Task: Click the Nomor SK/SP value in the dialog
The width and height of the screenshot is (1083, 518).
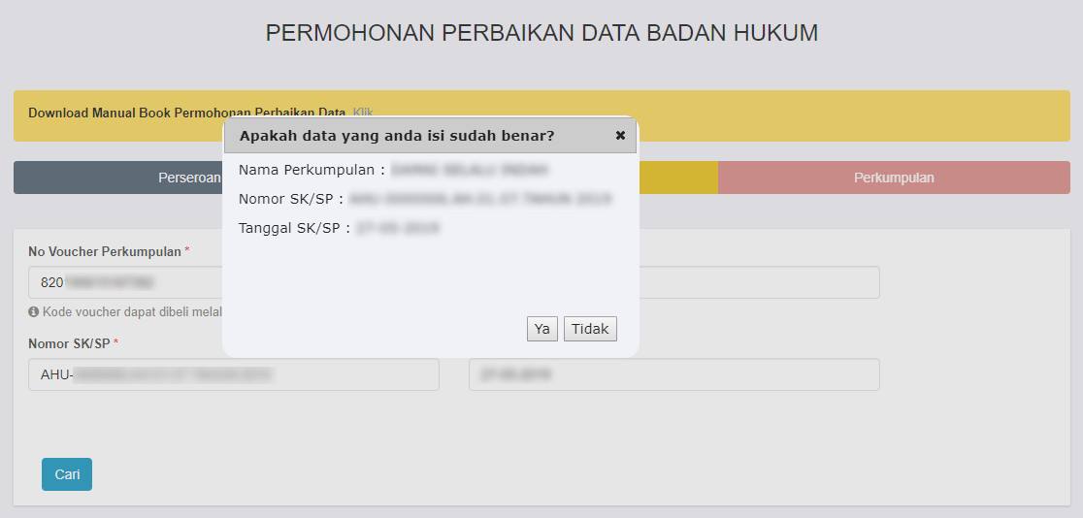Action: tap(479, 200)
